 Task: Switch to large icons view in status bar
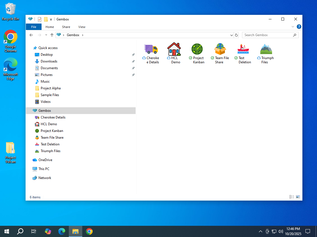coord(298,197)
